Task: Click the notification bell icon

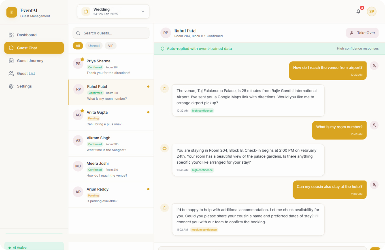Action: (358, 12)
